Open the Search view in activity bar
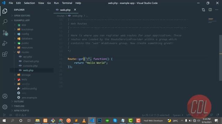Image resolution: width=222 pixels, height=124 pixels. click(x=5, y=22)
